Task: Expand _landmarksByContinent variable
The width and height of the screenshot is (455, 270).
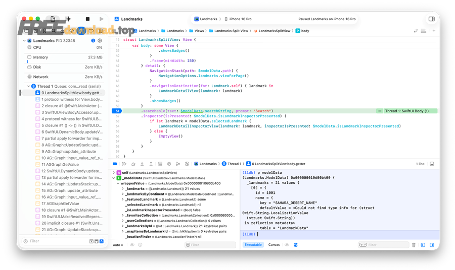Action: (x=122, y=194)
